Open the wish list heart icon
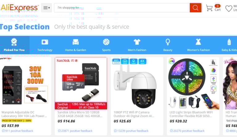The image size is (237, 137). tap(229, 8)
